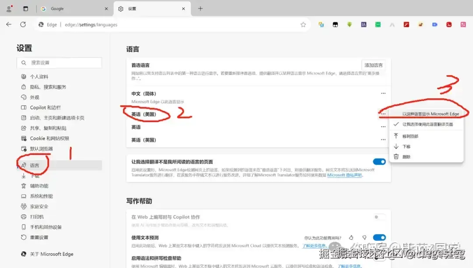473x268 pixels.
Task: Open a new tab with plus button
Action: [200, 8]
